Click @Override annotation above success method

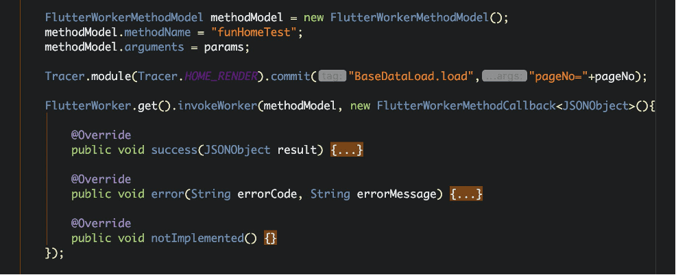click(x=101, y=135)
